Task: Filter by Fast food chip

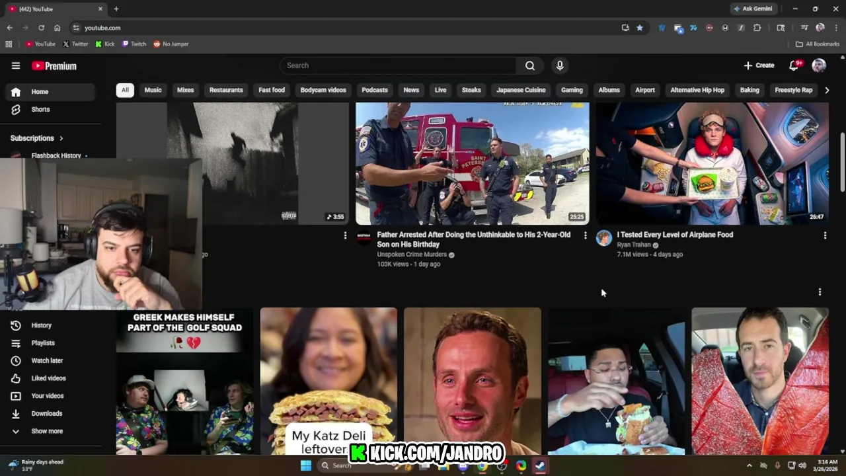Action: pos(272,90)
